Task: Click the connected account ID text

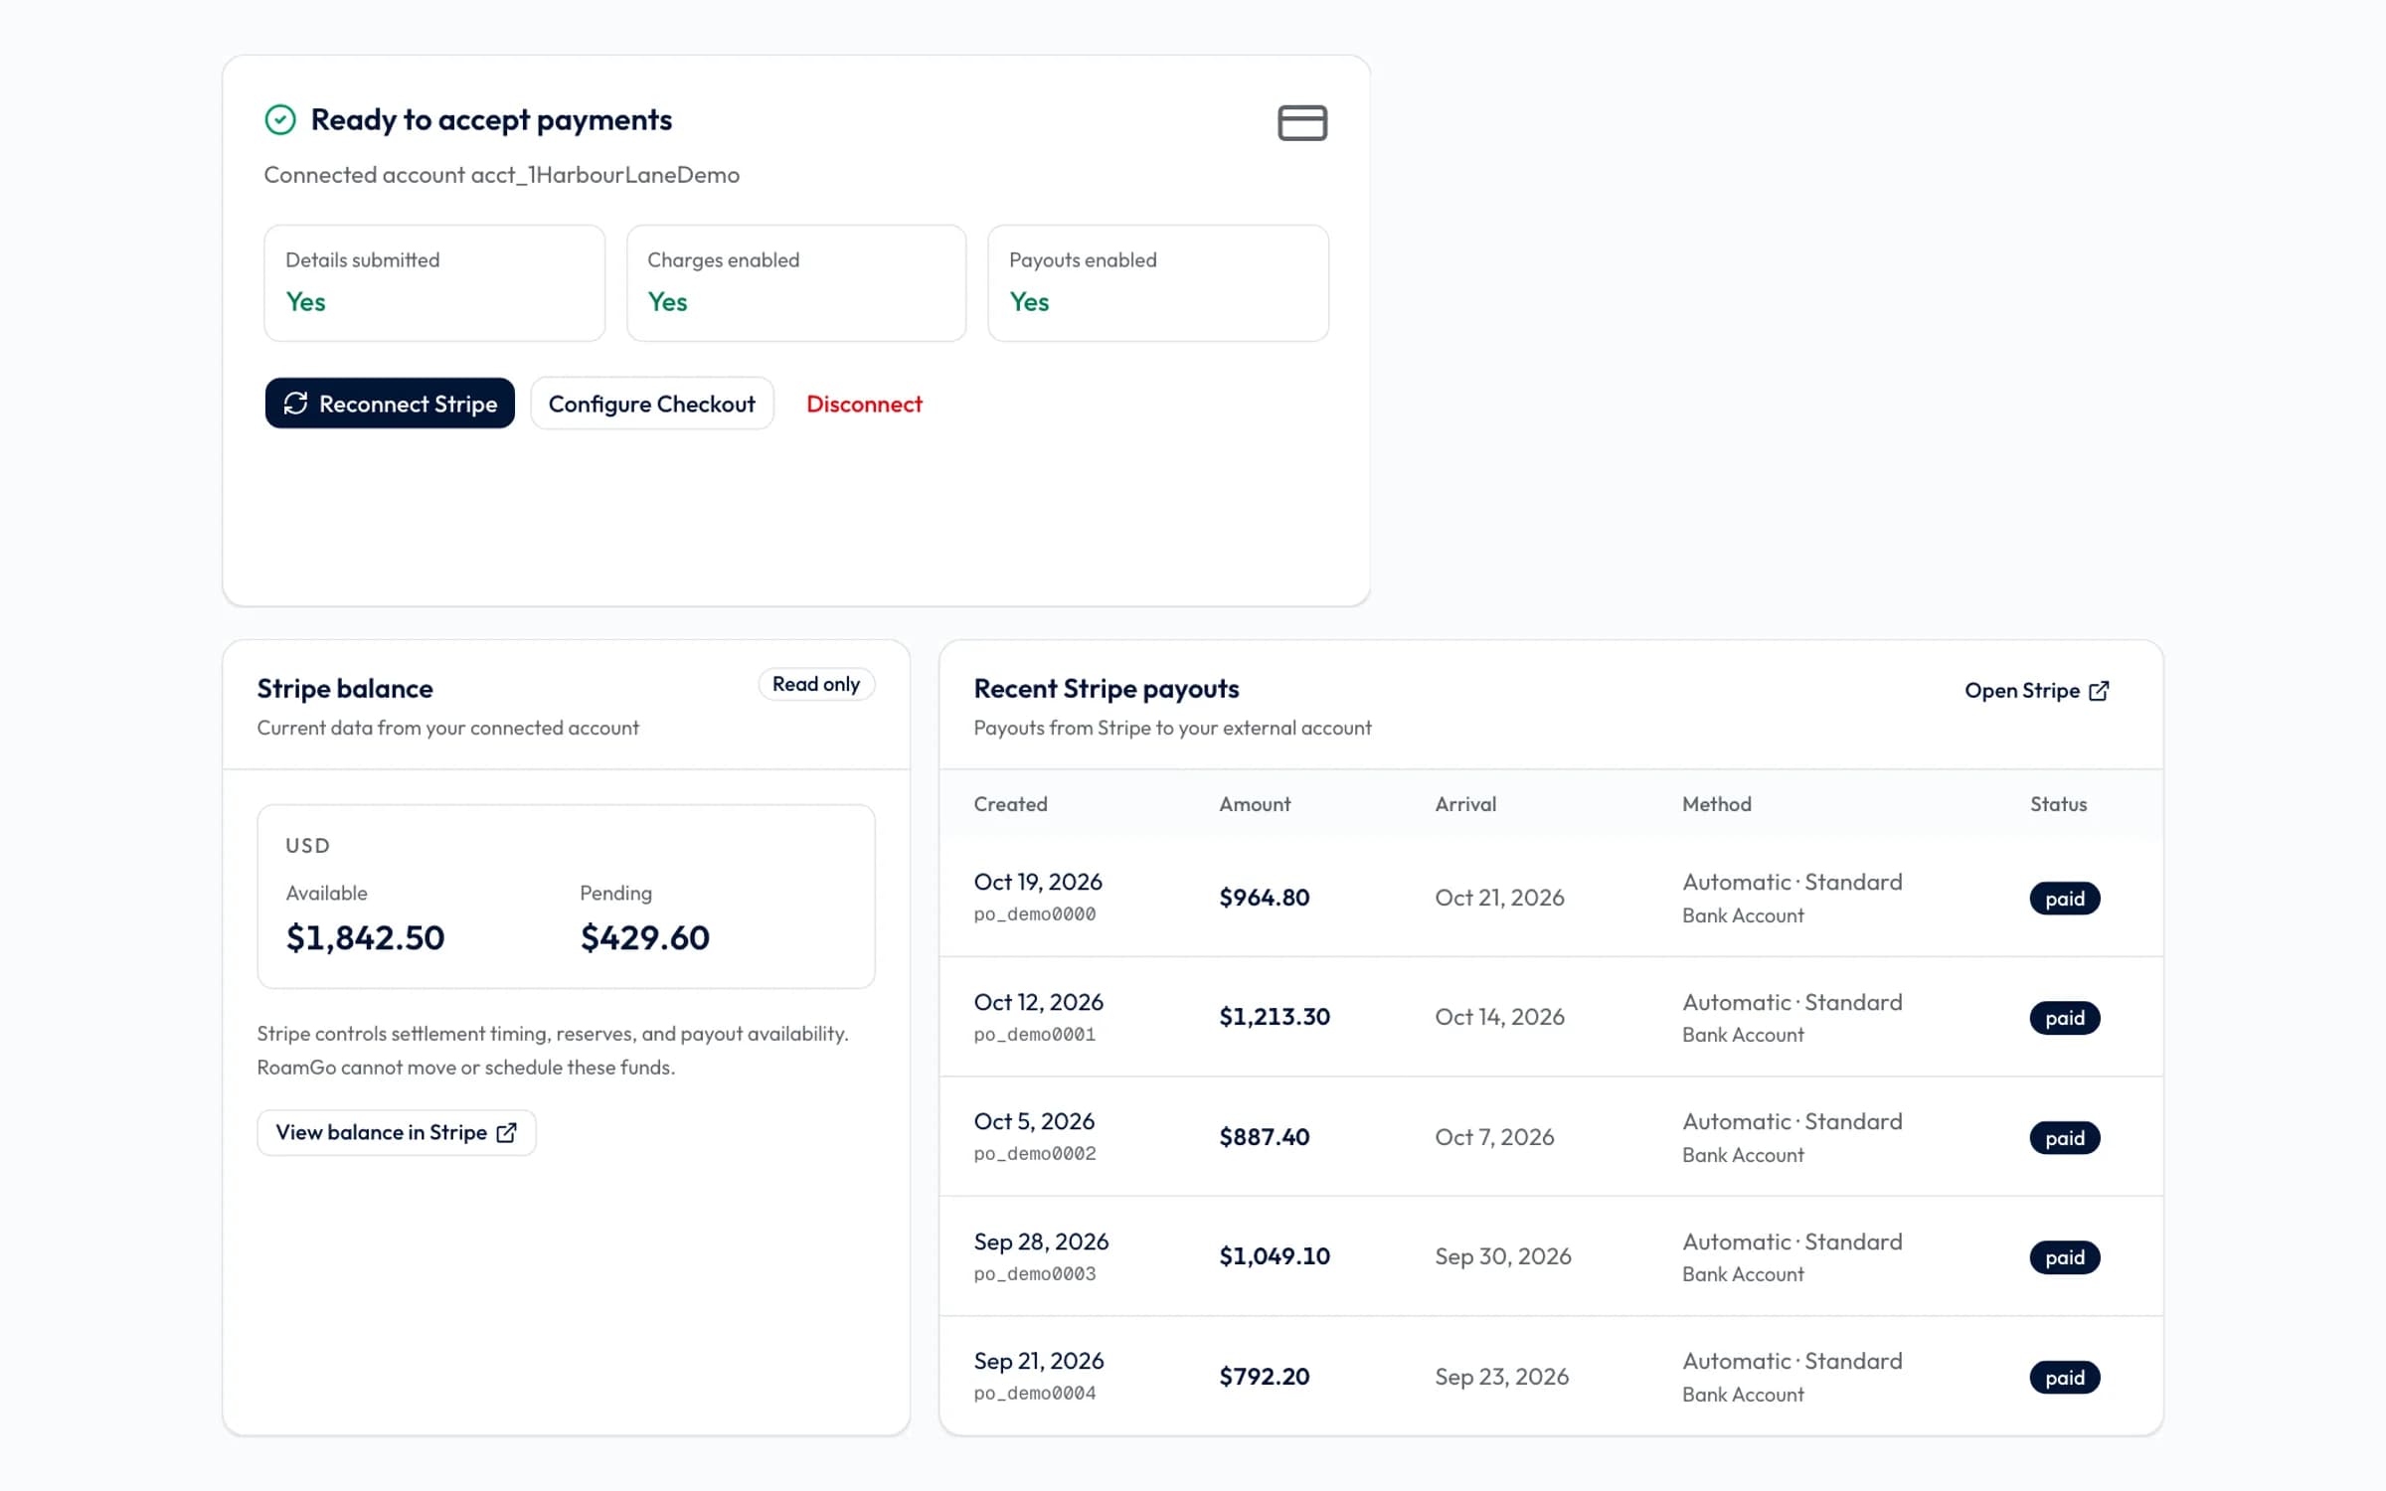Action: click(x=605, y=175)
